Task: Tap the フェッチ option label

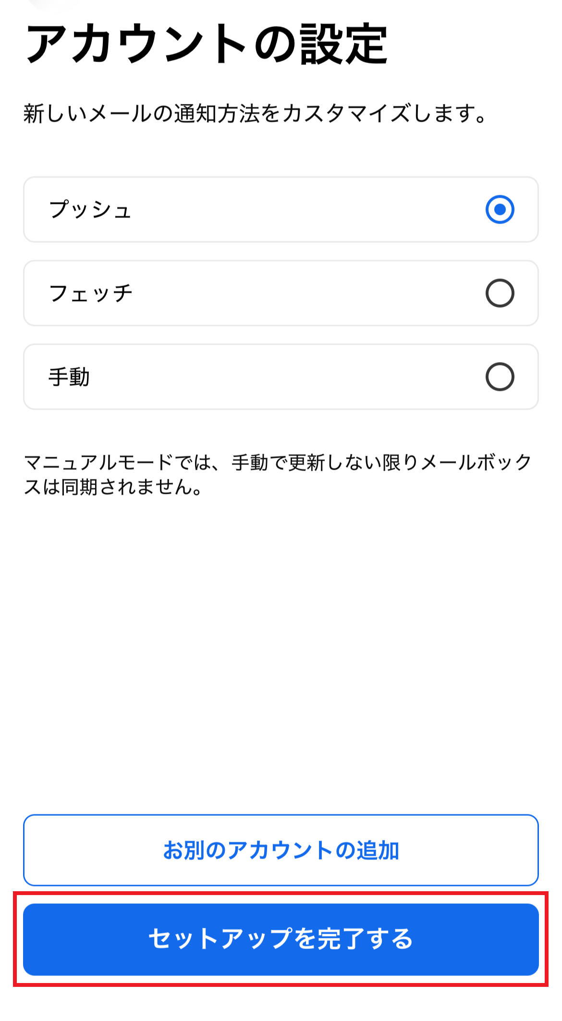Action: coord(90,293)
